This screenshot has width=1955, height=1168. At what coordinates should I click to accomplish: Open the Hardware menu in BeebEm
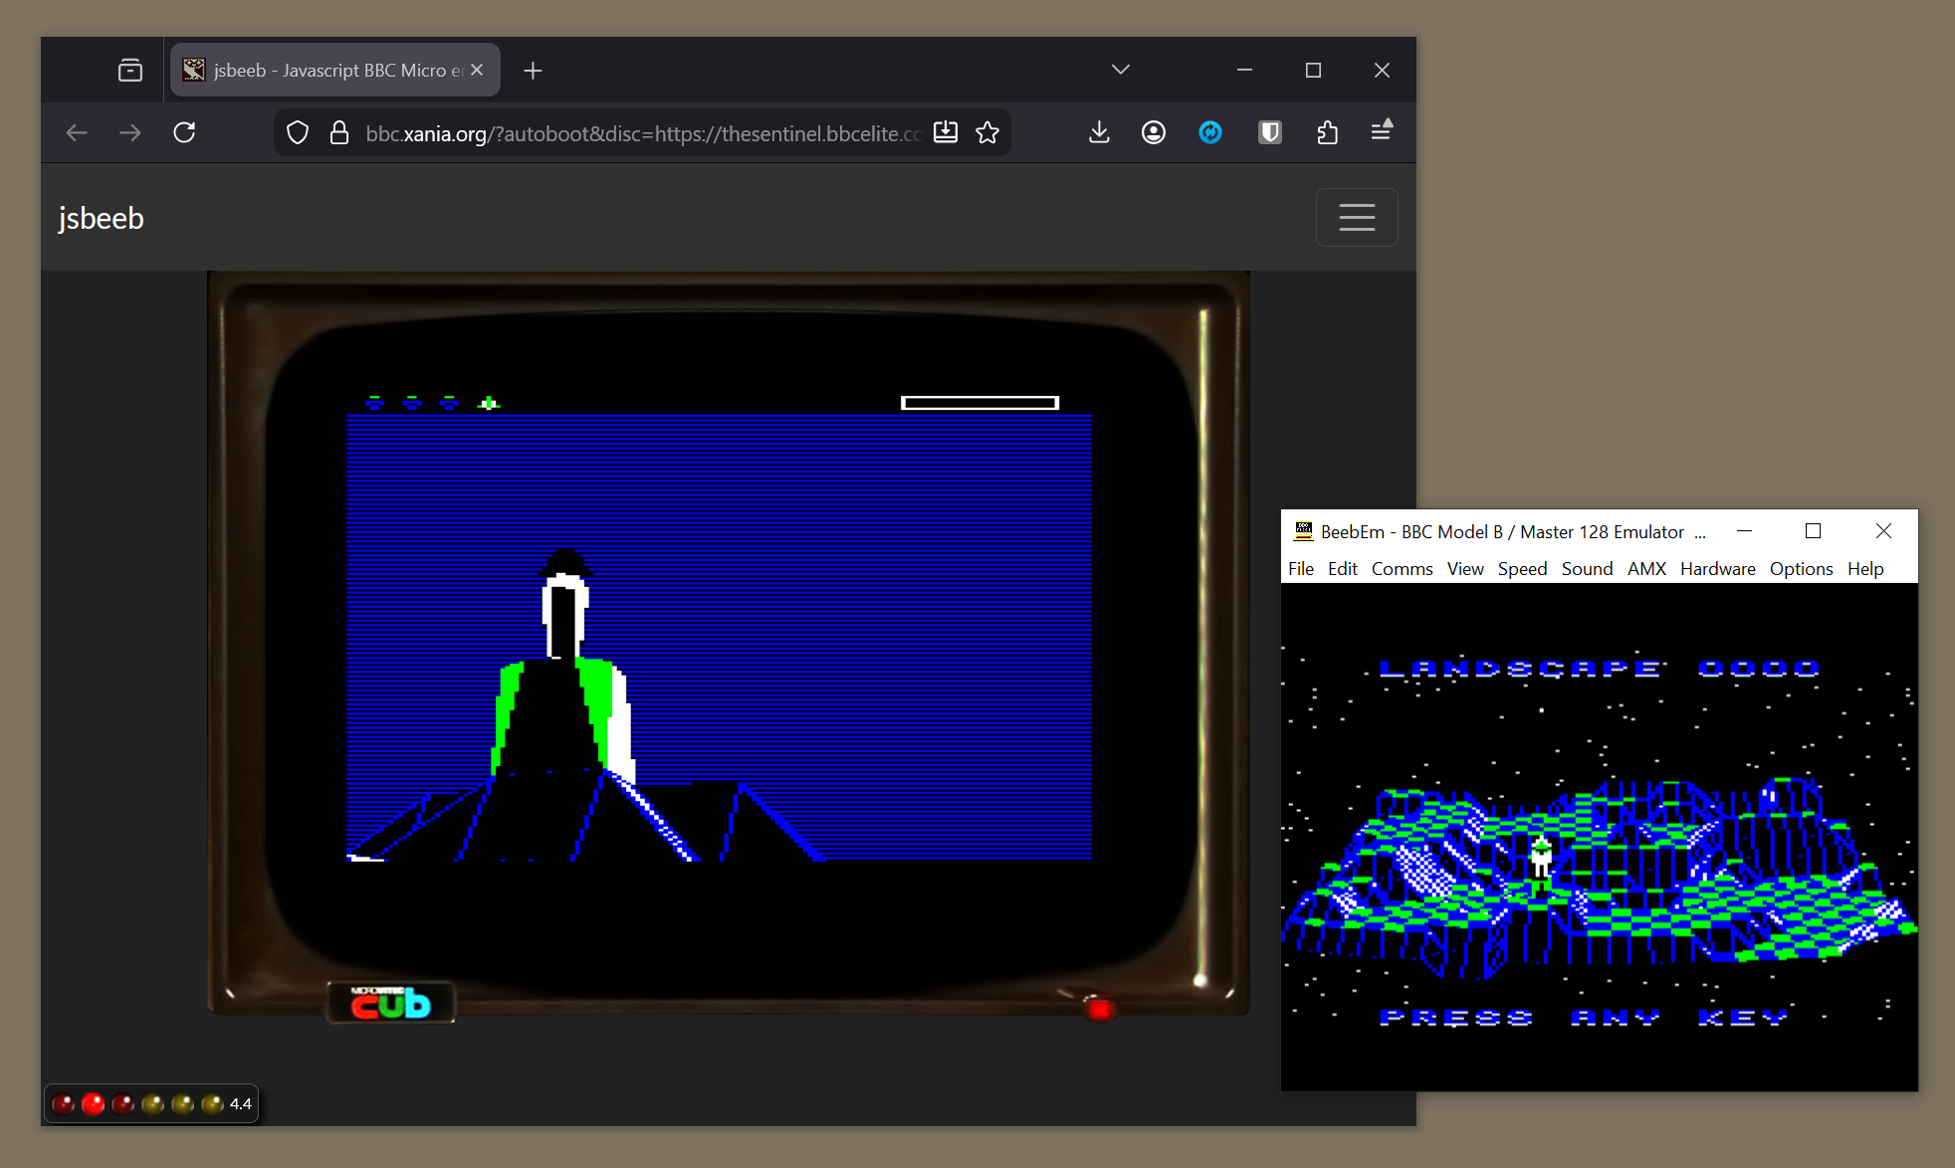point(1717,568)
